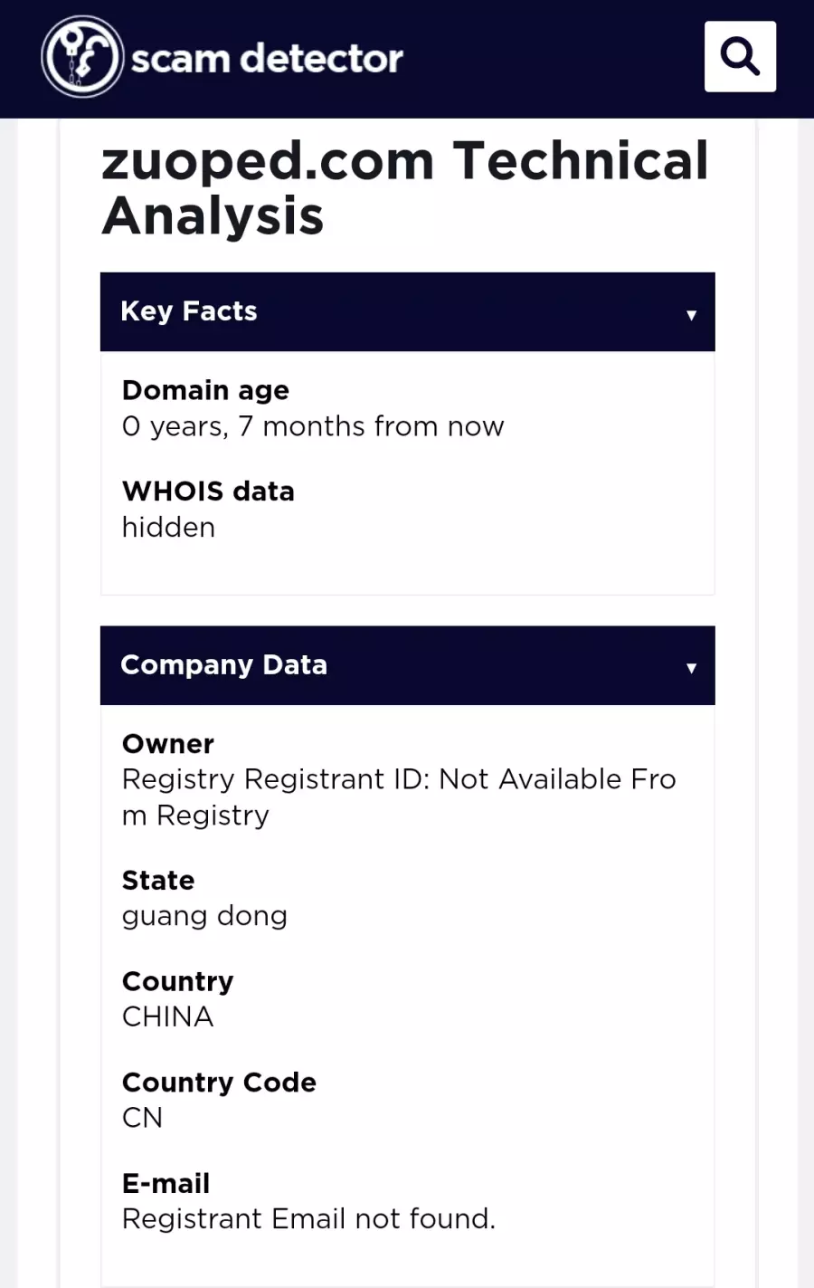814x1288 pixels.
Task: Select the WHOIS "hidden" value
Action: [x=168, y=527]
